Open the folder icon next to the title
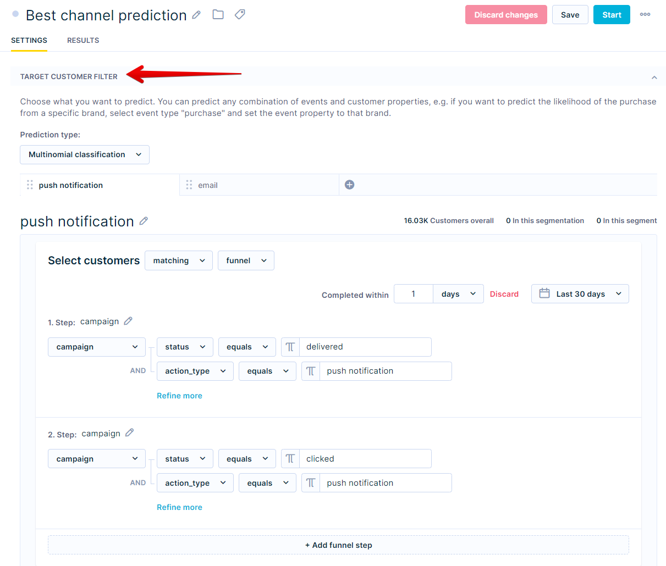666x566 pixels. pos(218,15)
